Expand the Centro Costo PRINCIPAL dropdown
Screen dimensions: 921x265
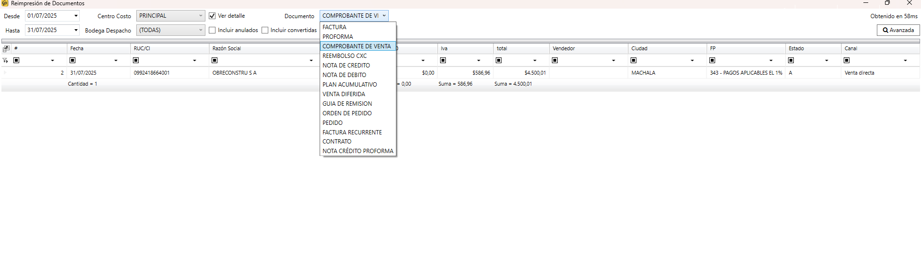click(201, 16)
